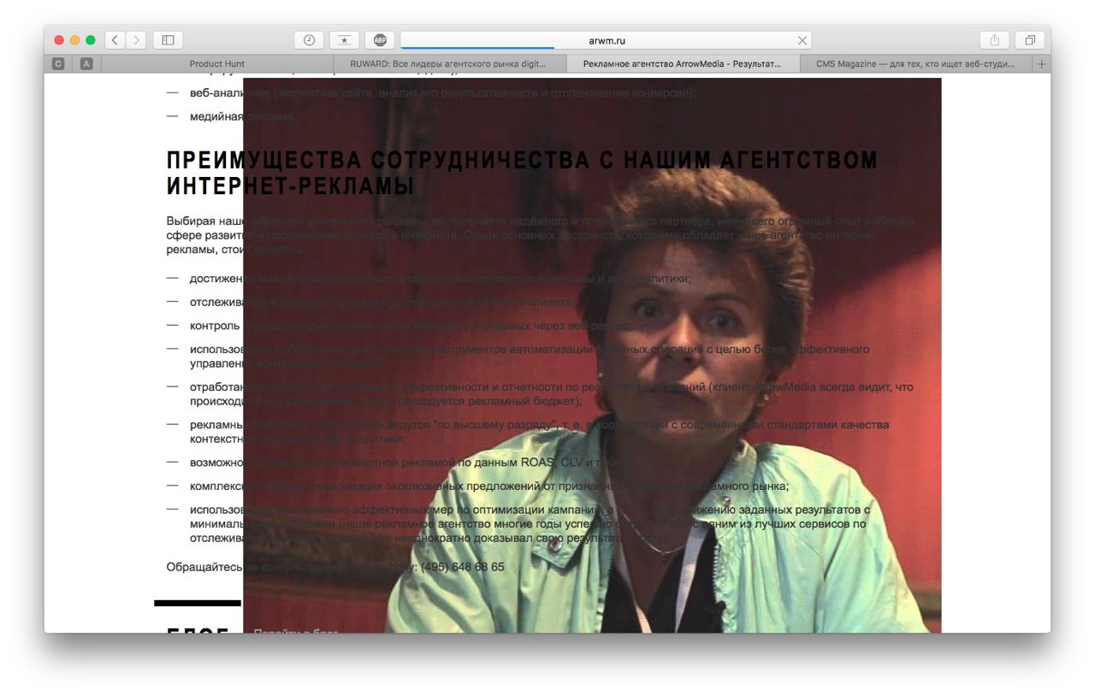Select the Рекламное агентство ArrowMedia tab

[x=683, y=64]
